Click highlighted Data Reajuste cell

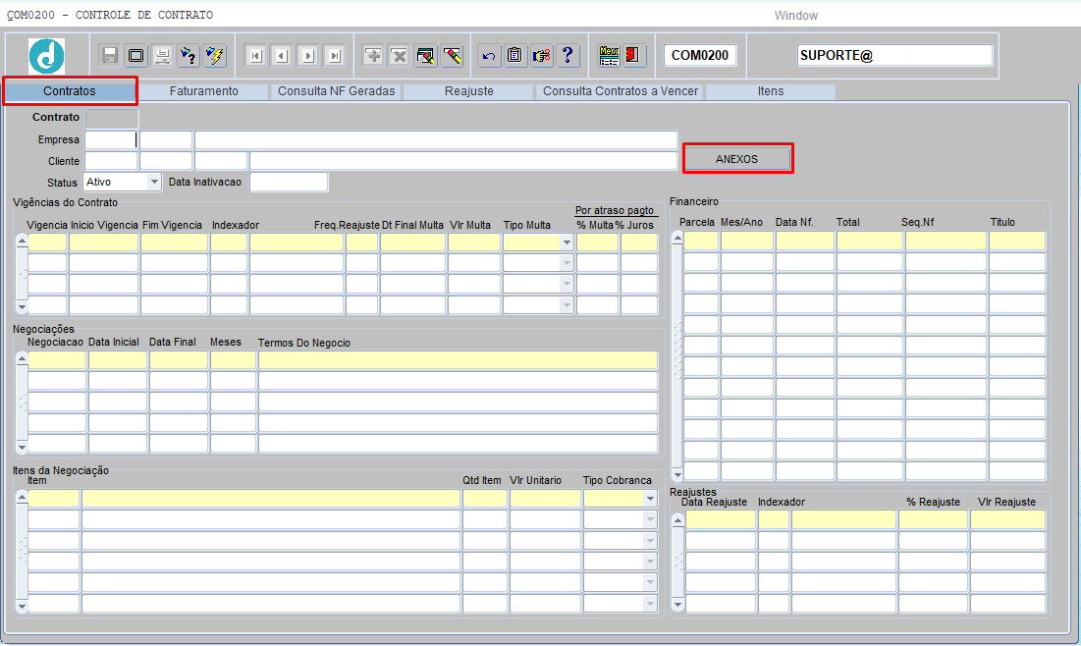click(x=721, y=519)
